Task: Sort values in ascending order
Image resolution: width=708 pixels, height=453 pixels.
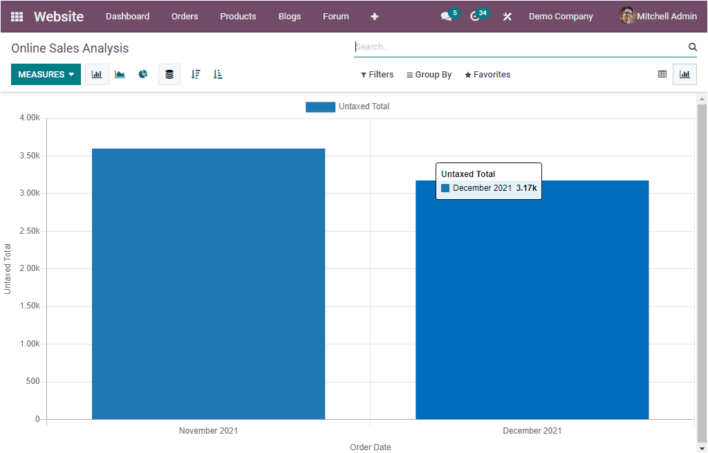Action: (x=218, y=74)
